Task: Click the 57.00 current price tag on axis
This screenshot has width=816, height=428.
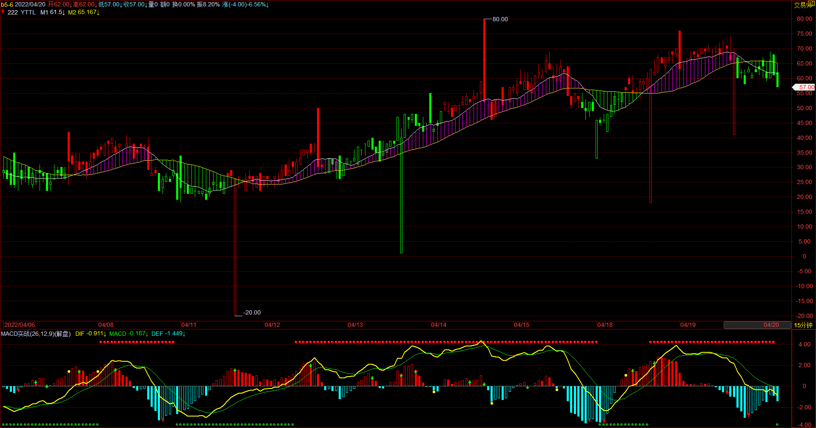Action: (804, 87)
